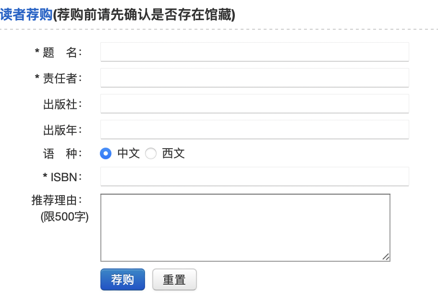Click the (限500字) hint text
This screenshot has height=302, width=438.
[65, 217]
